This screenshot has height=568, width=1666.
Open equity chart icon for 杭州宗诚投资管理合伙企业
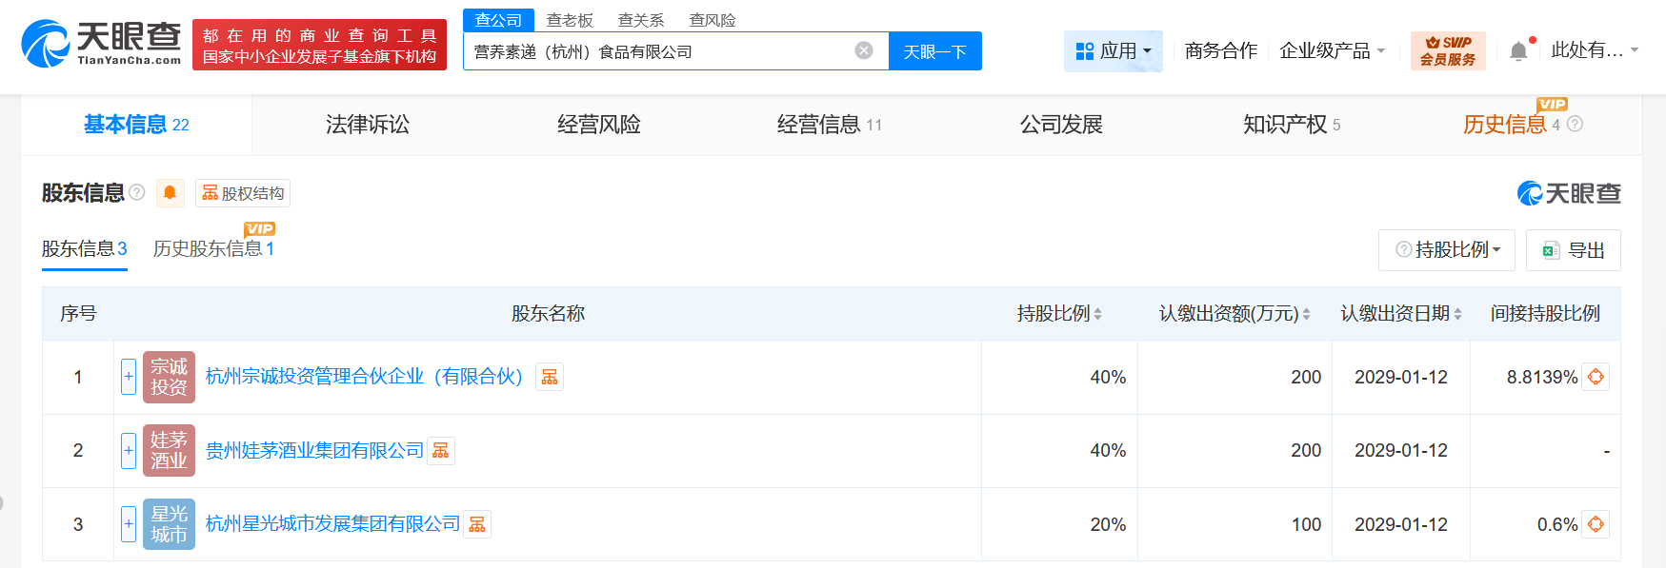(550, 377)
